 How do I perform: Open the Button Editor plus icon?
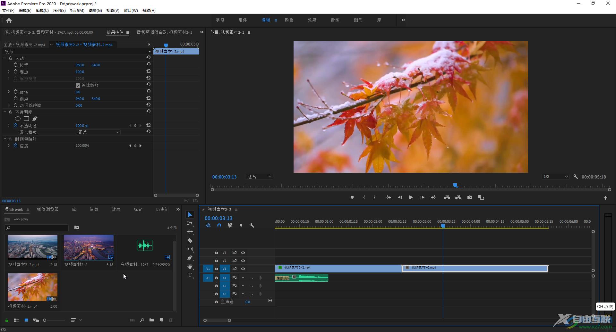click(605, 198)
